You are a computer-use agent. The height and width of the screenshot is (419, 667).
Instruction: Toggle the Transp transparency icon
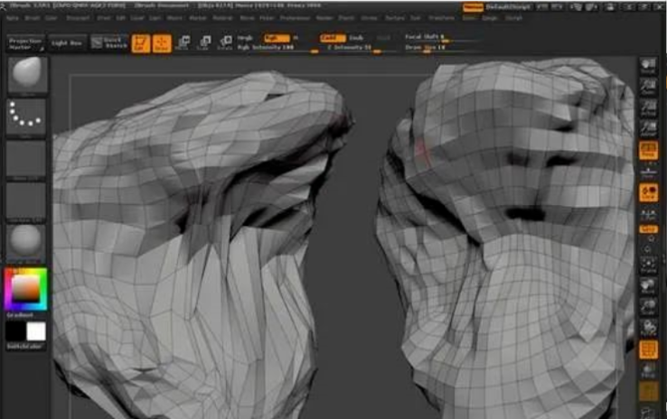[648, 370]
